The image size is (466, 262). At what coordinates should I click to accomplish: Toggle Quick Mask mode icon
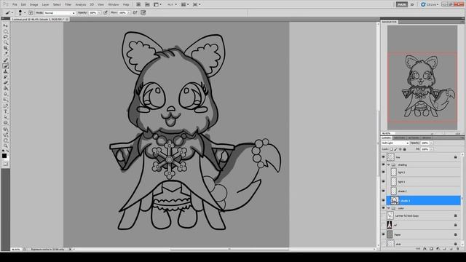5,164
